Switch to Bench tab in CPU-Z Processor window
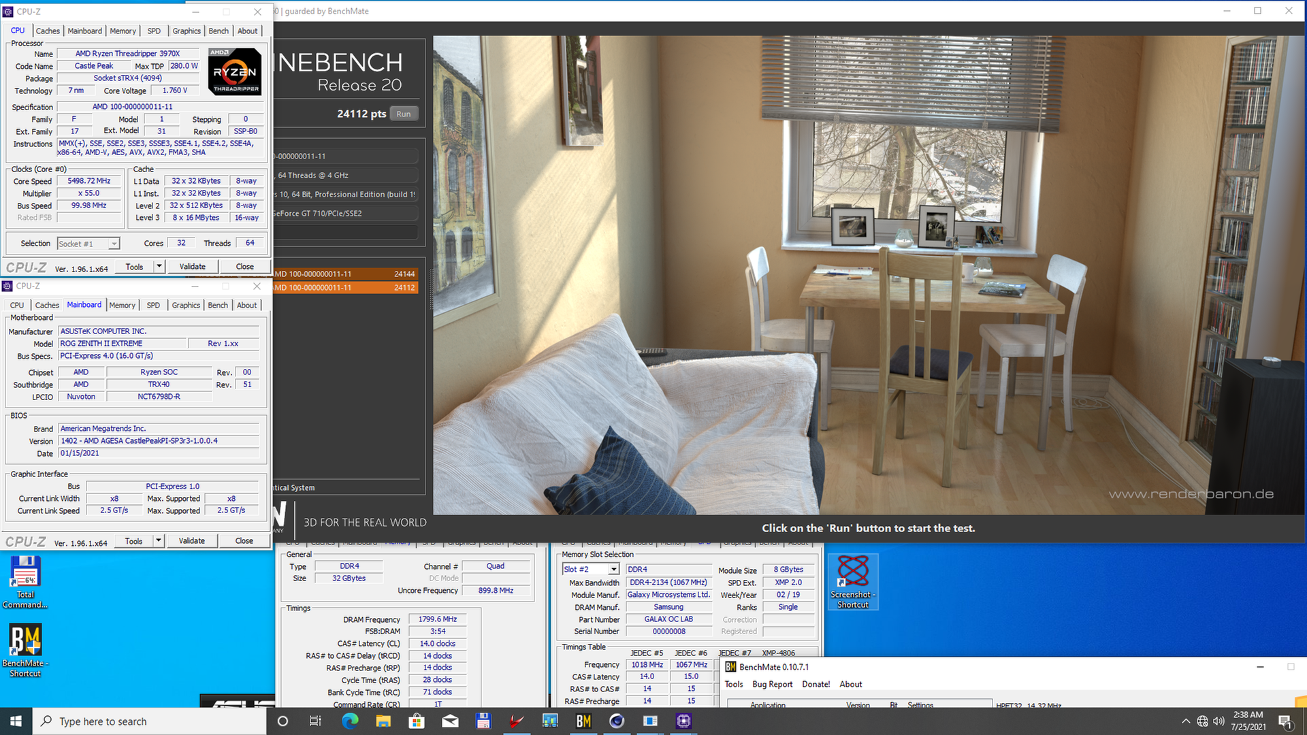This screenshot has height=735, width=1307. pyautogui.click(x=219, y=31)
